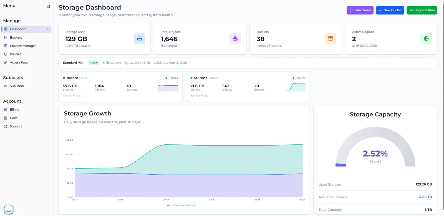Open the Support link
This screenshot has width=444, height=216.
16,126
